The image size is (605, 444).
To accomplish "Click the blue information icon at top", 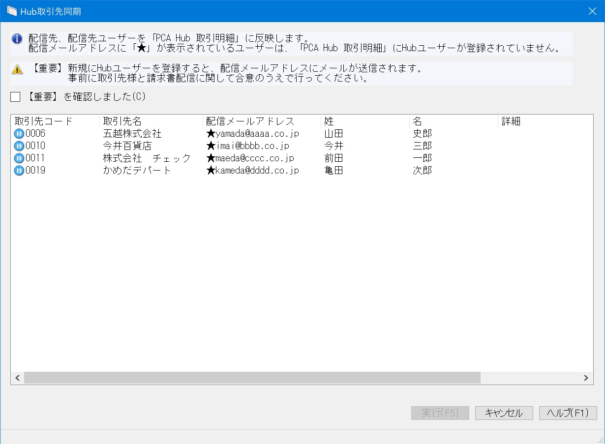I will pos(17,38).
